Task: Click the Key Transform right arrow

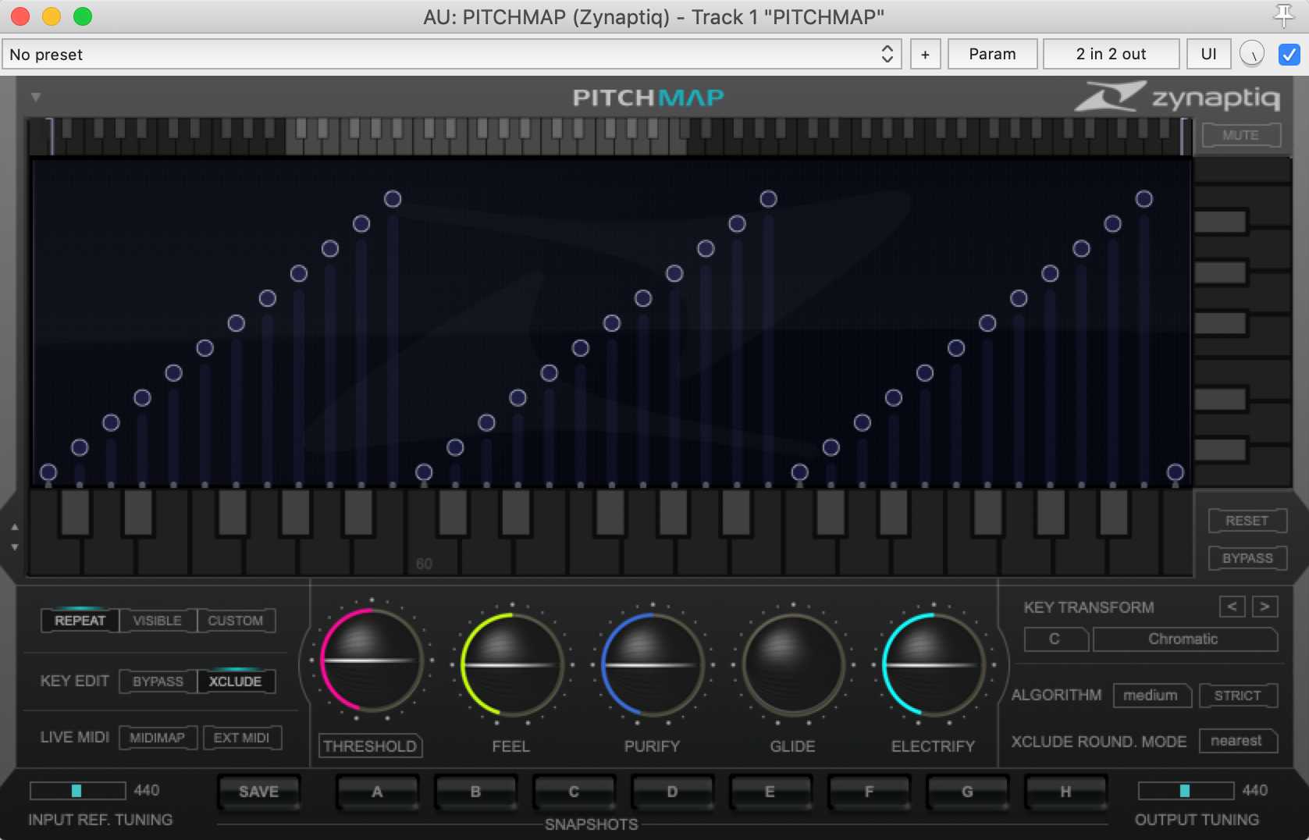Action: click(x=1265, y=607)
